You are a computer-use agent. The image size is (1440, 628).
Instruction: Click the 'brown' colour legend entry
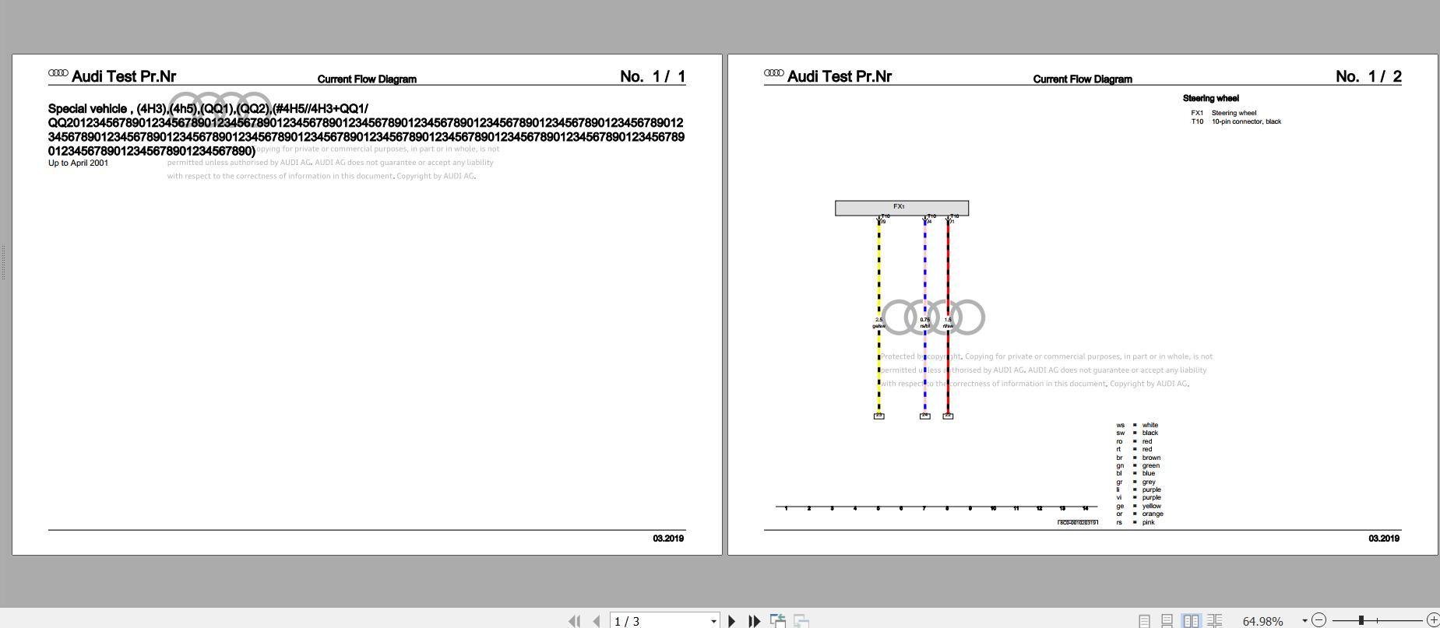point(1151,458)
